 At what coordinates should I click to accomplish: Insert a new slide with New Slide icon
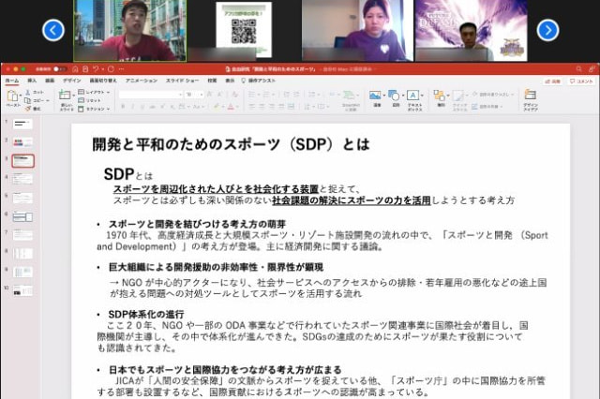(65, 96)
